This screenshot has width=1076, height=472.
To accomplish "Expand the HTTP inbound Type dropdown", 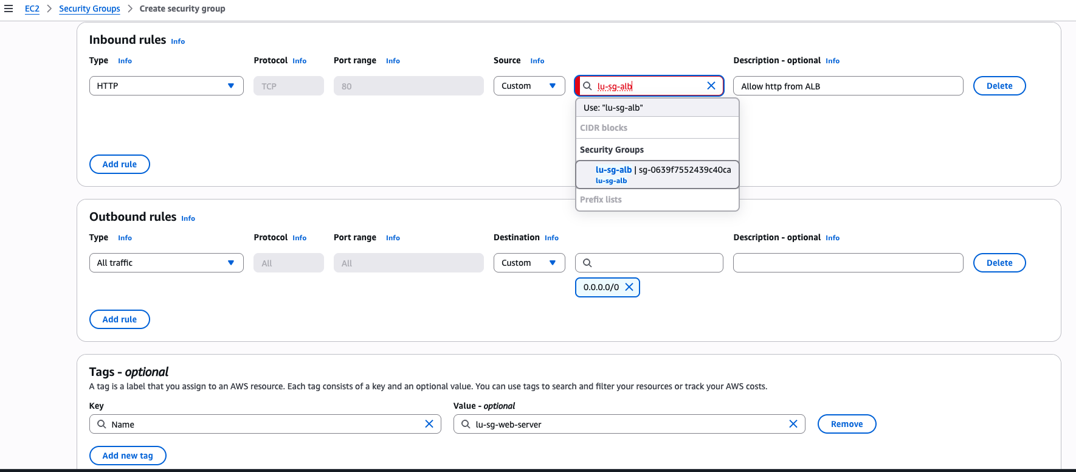I will (x=166, y=86).
